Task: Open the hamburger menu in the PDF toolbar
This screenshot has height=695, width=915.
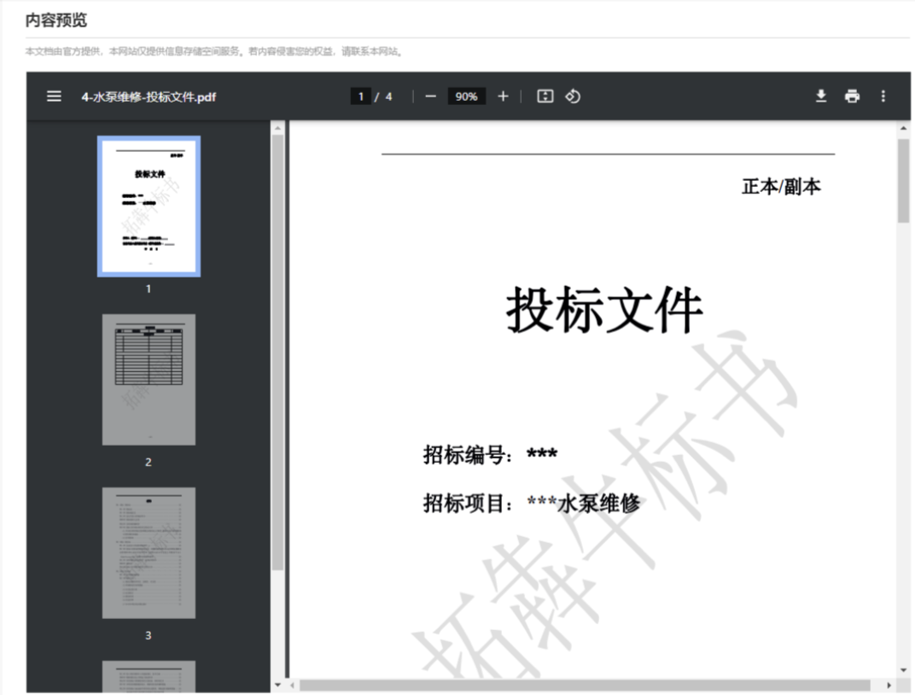Action: click(53, 96)
